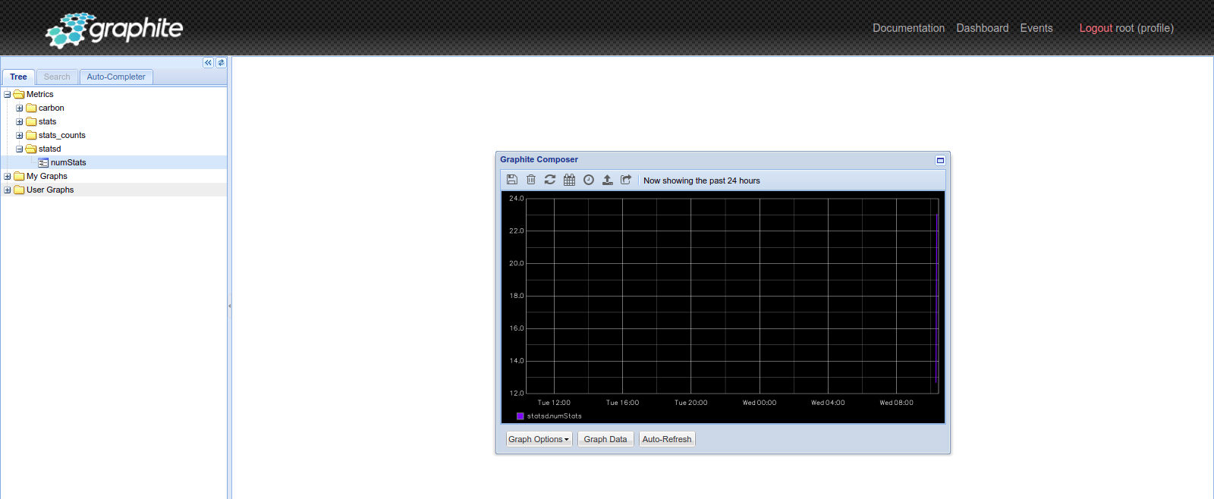Viewport: 1214px width, 499px height.
Task: Switch to the Tree tab
Action: pos(18,77)
